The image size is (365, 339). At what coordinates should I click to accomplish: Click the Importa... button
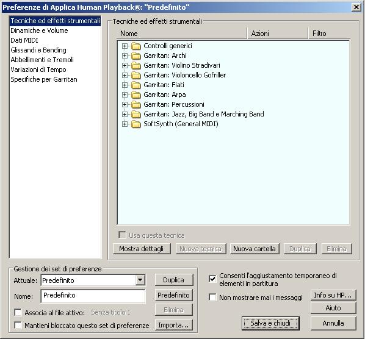pyautogui.click(x=174, y=325)
